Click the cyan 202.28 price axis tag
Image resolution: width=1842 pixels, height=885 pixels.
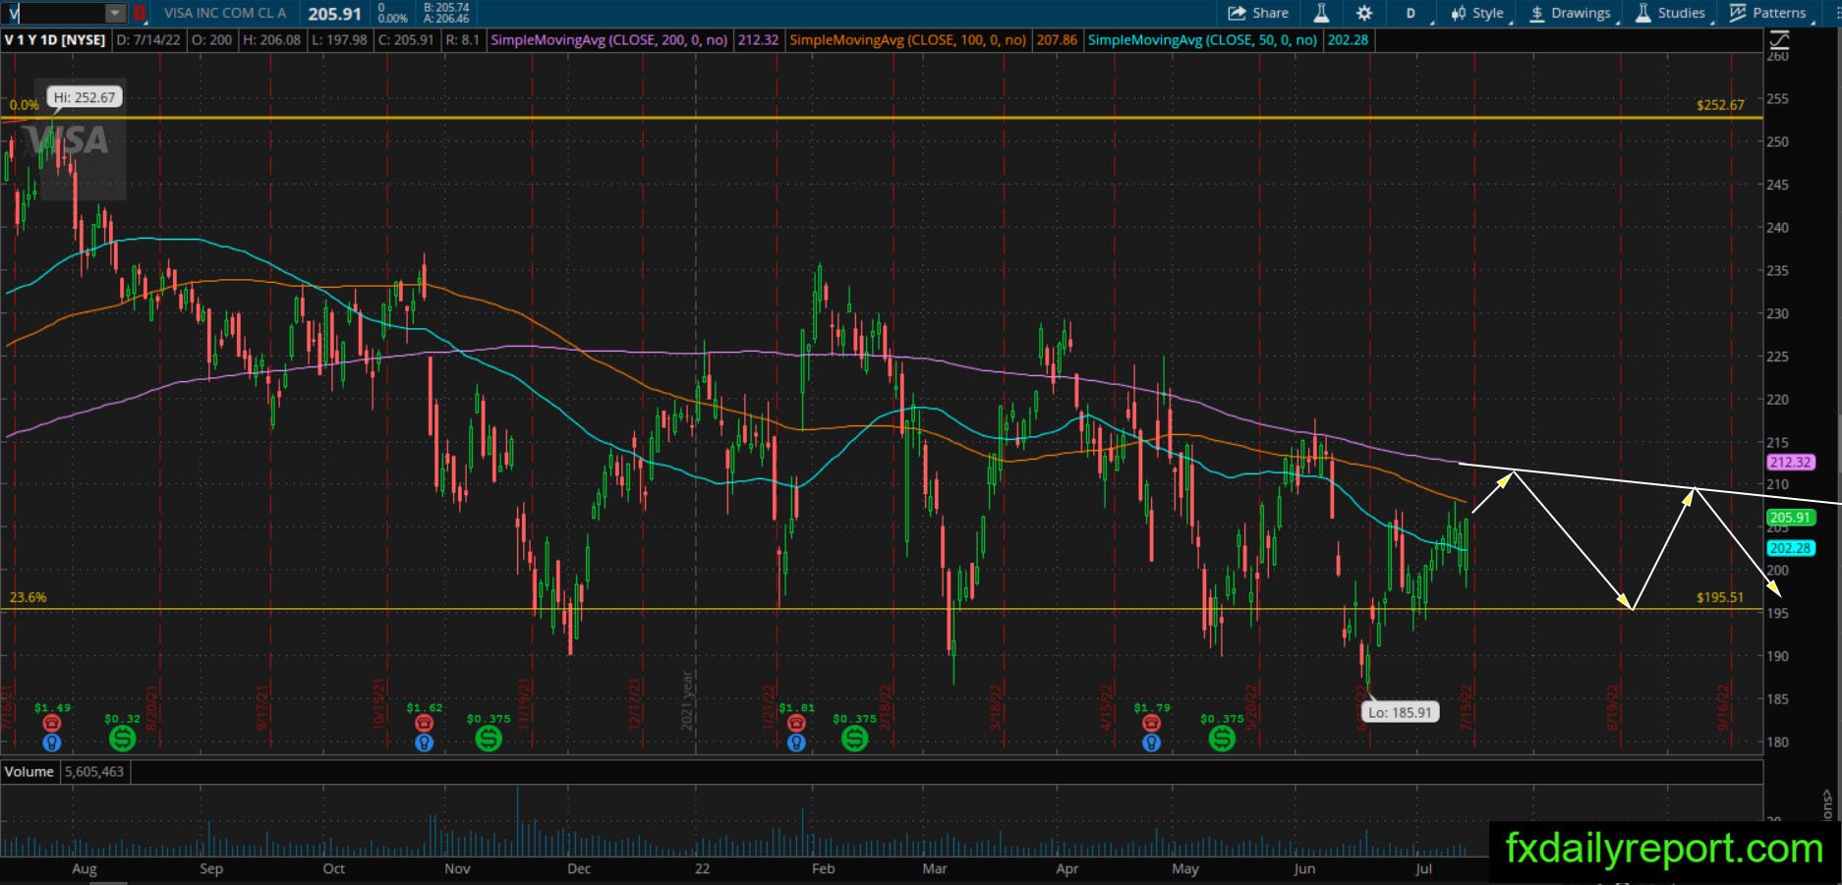point(1790,548)
